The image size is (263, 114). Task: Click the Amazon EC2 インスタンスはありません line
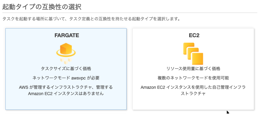pyautogui.click(x=66, y=94)
